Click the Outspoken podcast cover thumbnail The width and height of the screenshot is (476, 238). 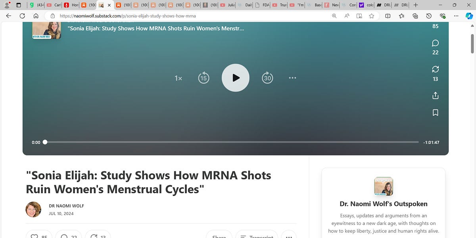click(x=383, y=186)
